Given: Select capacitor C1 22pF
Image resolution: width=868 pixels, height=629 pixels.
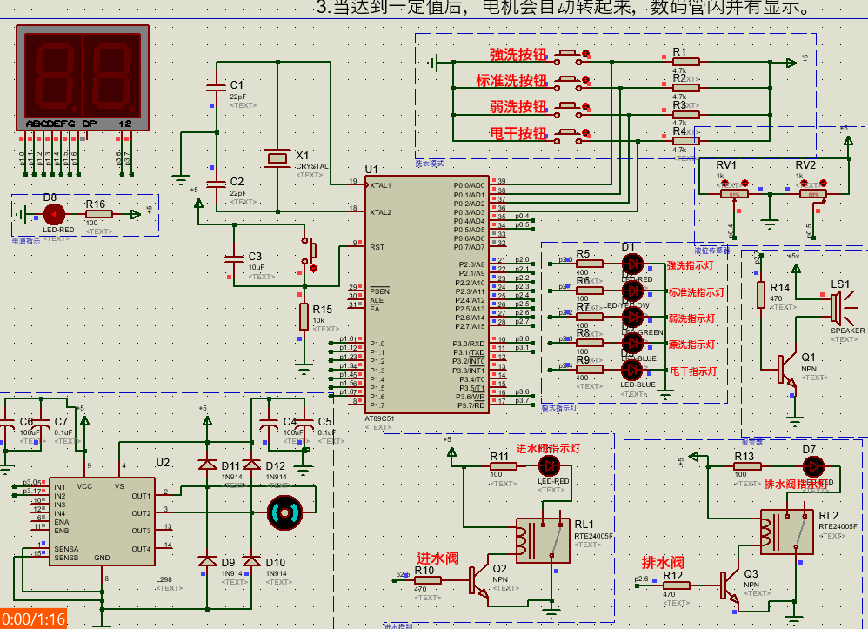Looking at the screenshot, I should tap(216, 87).
